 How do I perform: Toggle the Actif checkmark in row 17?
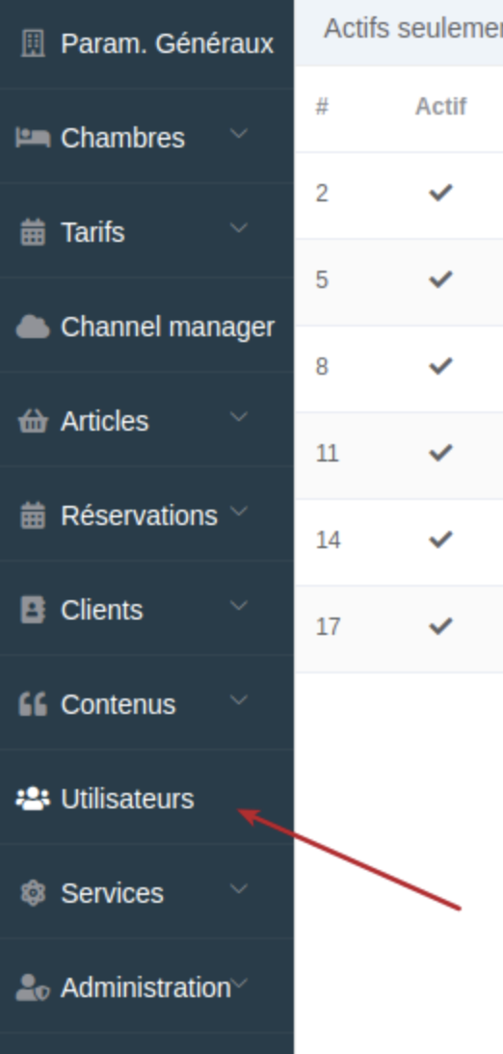(x=440, y=627)
